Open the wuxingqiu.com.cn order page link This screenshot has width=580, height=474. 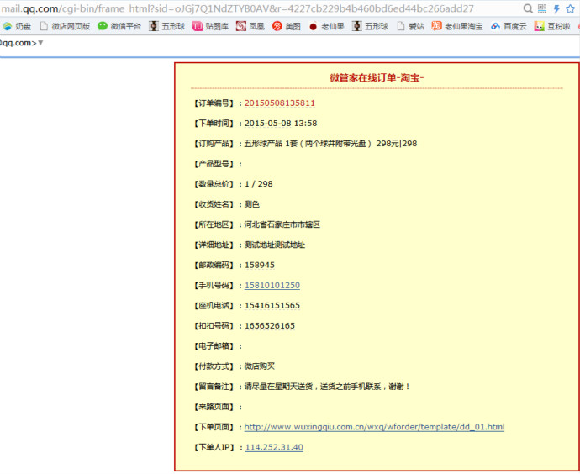pyautogui.click(x=374, y=427)
